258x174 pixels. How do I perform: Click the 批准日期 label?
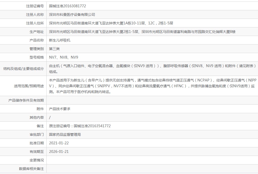37,143
